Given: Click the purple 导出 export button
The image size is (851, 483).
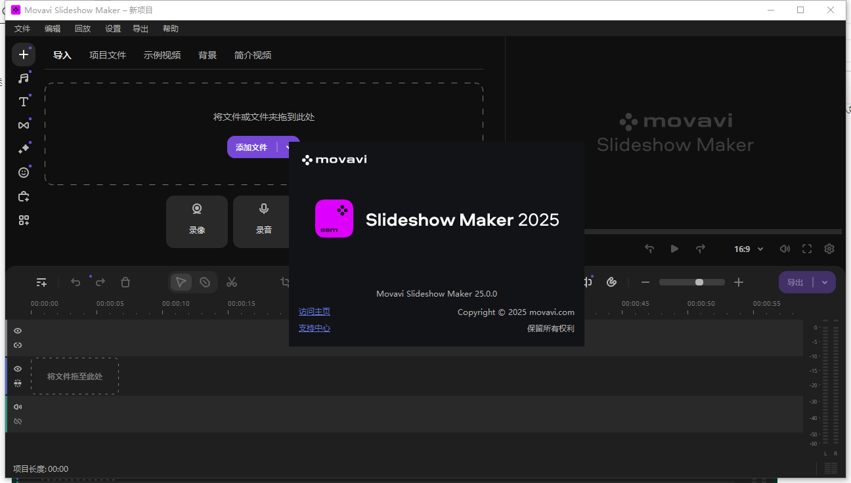Looking at the screenshot, I should pos(795,282).
